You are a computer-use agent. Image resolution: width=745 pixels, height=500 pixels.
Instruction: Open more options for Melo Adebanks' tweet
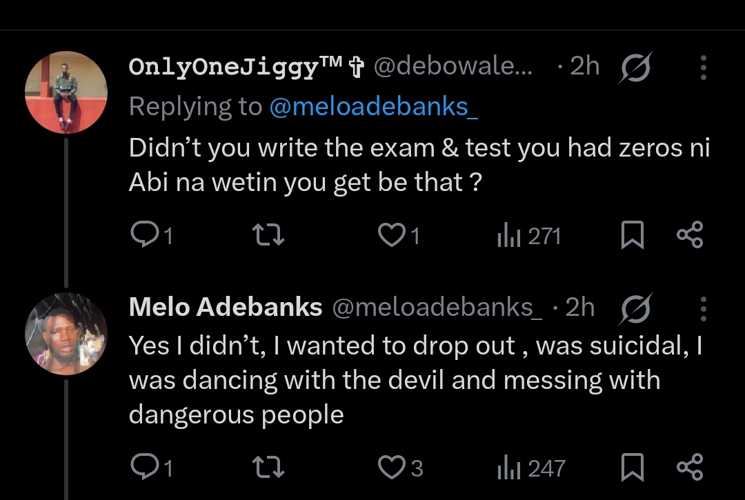click(x=703, y=308)
